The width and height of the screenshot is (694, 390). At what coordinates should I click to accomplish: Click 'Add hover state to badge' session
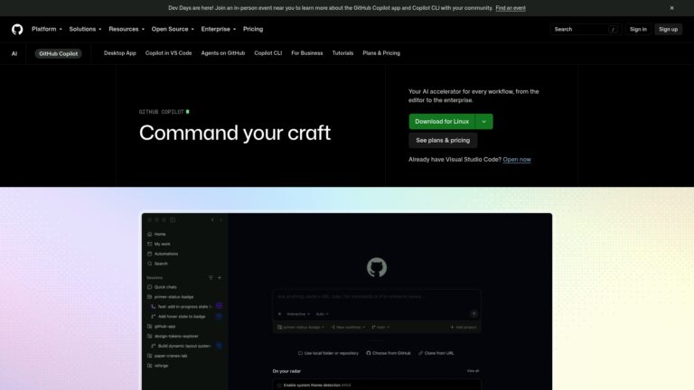182,317
